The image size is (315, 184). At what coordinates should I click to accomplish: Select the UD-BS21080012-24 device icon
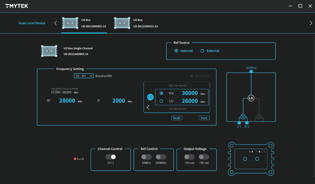tap(122, 23)
